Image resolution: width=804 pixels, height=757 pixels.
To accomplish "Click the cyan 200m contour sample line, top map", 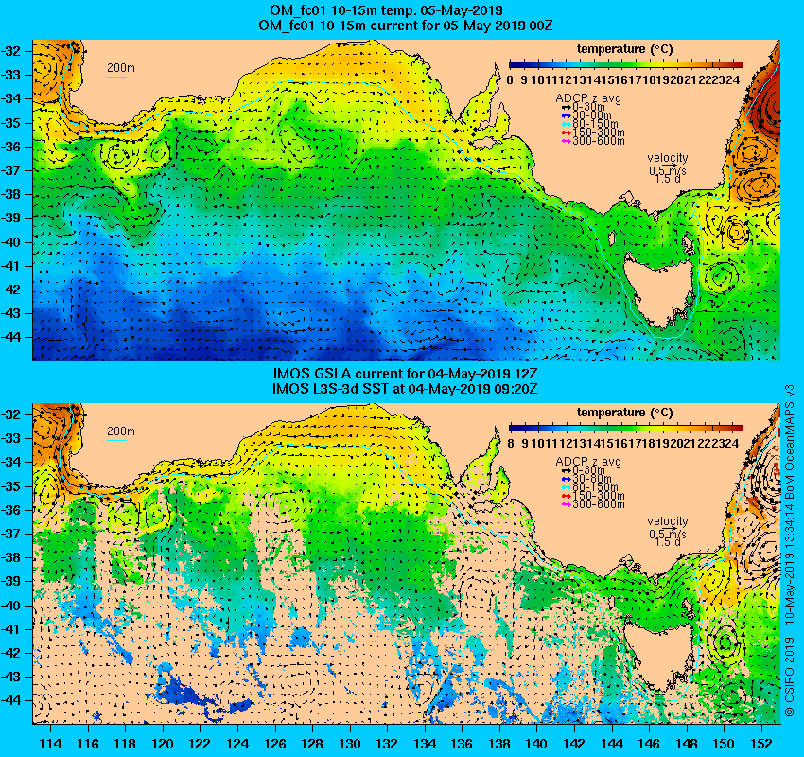I will 116,77.
